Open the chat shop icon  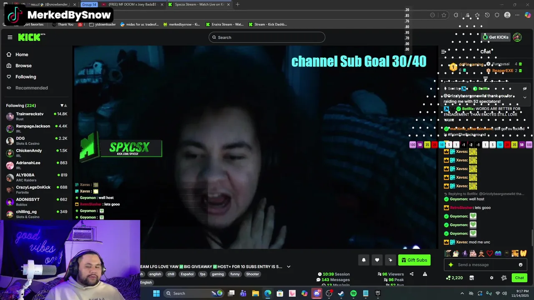pos(472,278)
